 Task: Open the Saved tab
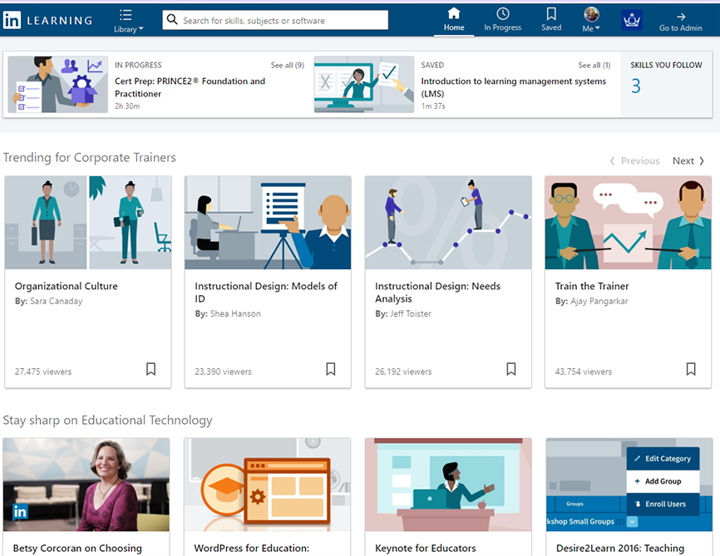tap(551, 20)
